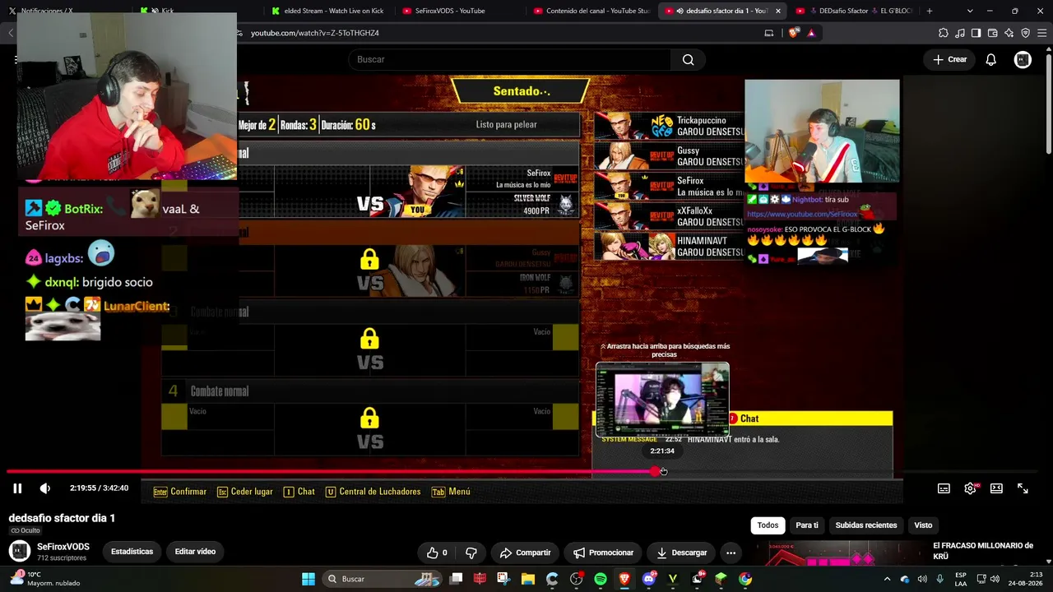
Task: Open the weather widget on the taskbar
Action: [x=45, y=579]
